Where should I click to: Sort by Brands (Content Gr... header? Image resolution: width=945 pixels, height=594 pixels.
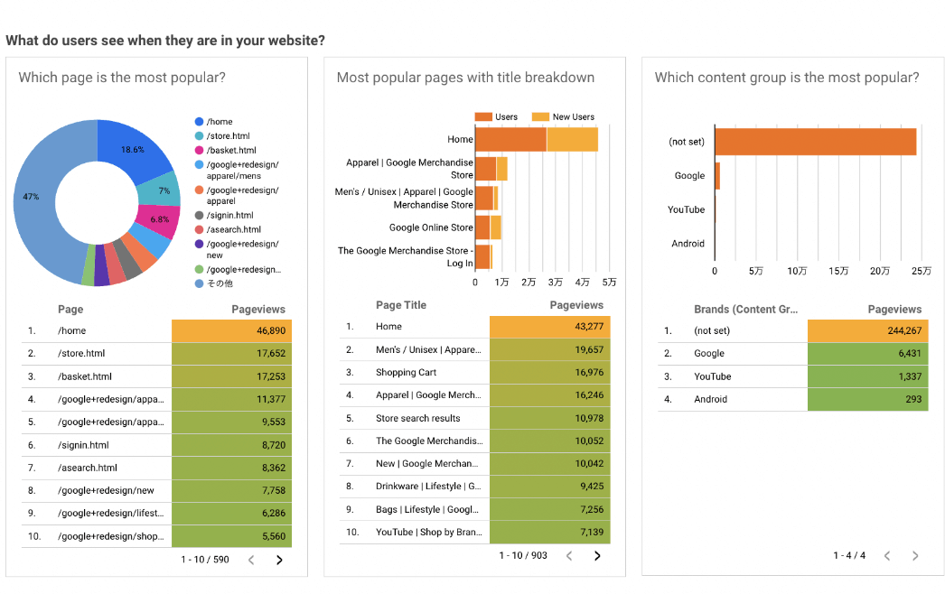(x=745, y=309)
